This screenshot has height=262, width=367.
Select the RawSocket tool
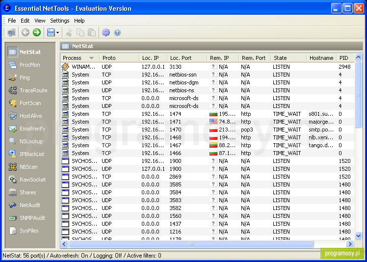pyautogui.click(x=27, y=180)
